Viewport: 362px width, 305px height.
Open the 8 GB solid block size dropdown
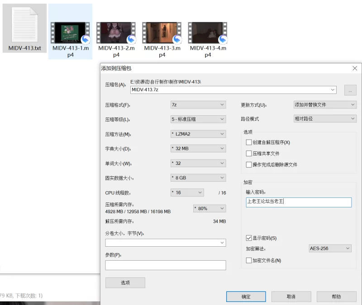198,178
